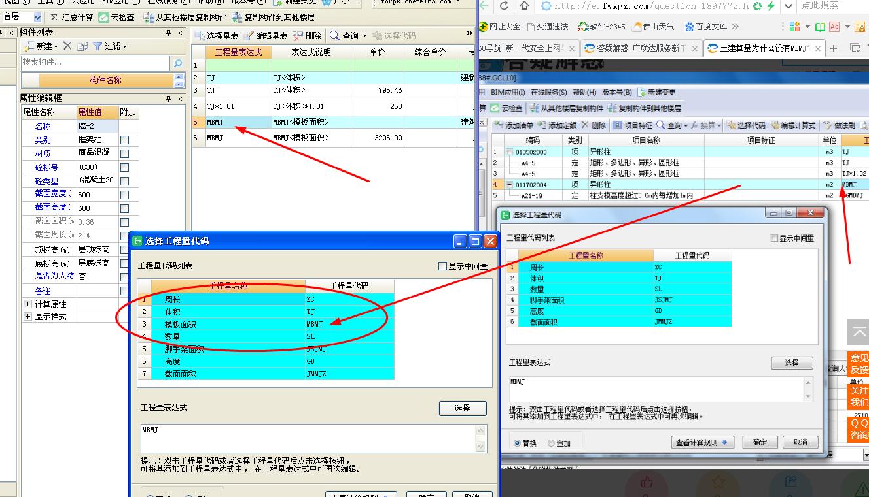
Task: Click 项目特征 in the embedded toolbar
Action: coord(632,125)
